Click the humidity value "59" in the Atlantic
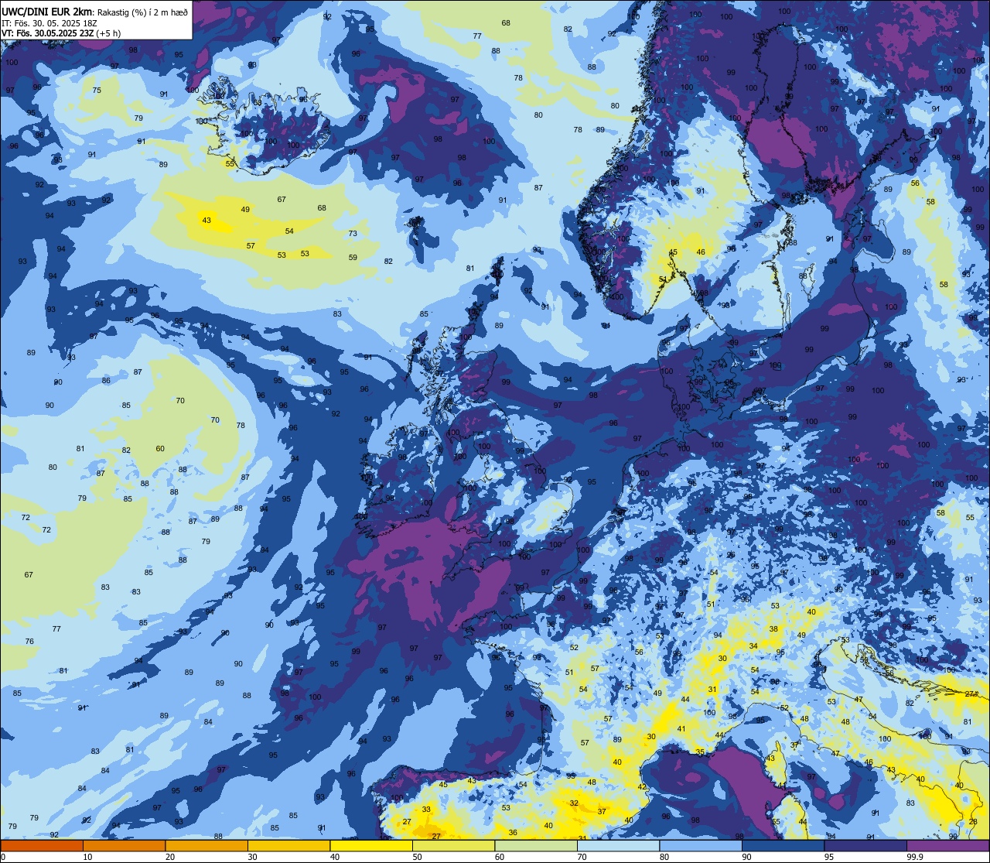990x863 pixels. (353, 257)
